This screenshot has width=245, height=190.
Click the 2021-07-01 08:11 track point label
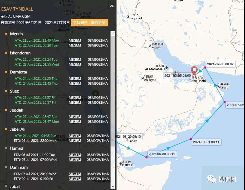coord(206,142)
